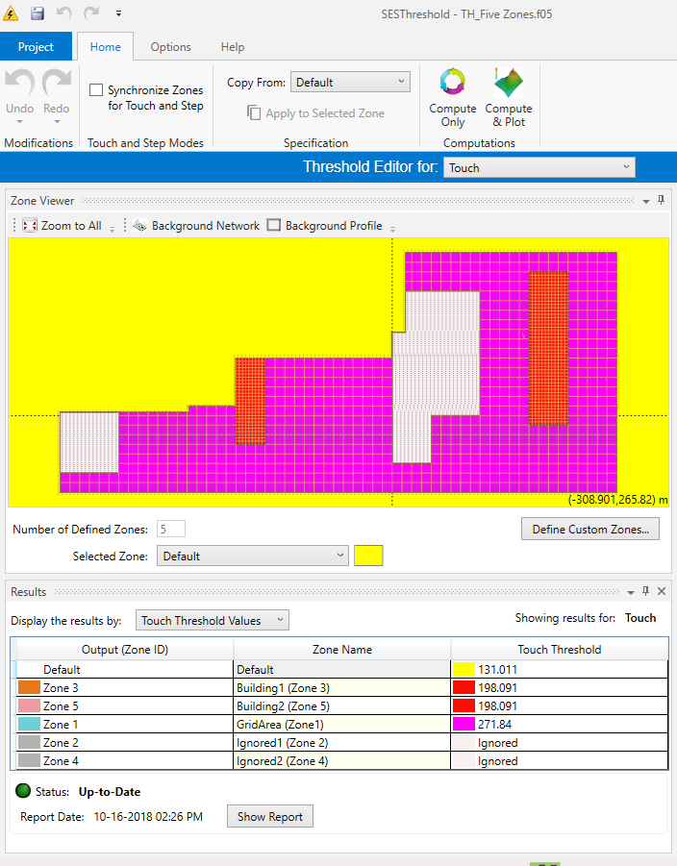This screenshot has width=677, height=866.
Task: Switch to the Options tab
Action: (x=170, y=47)
